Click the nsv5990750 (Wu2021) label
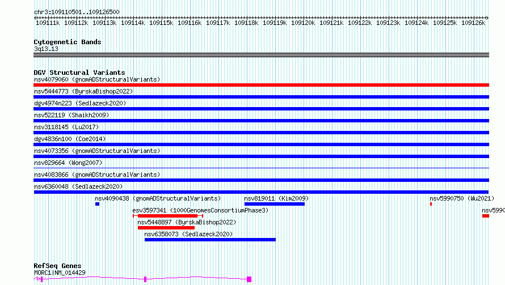The width and height of the screenshot is (505, 285). (462, 198)
